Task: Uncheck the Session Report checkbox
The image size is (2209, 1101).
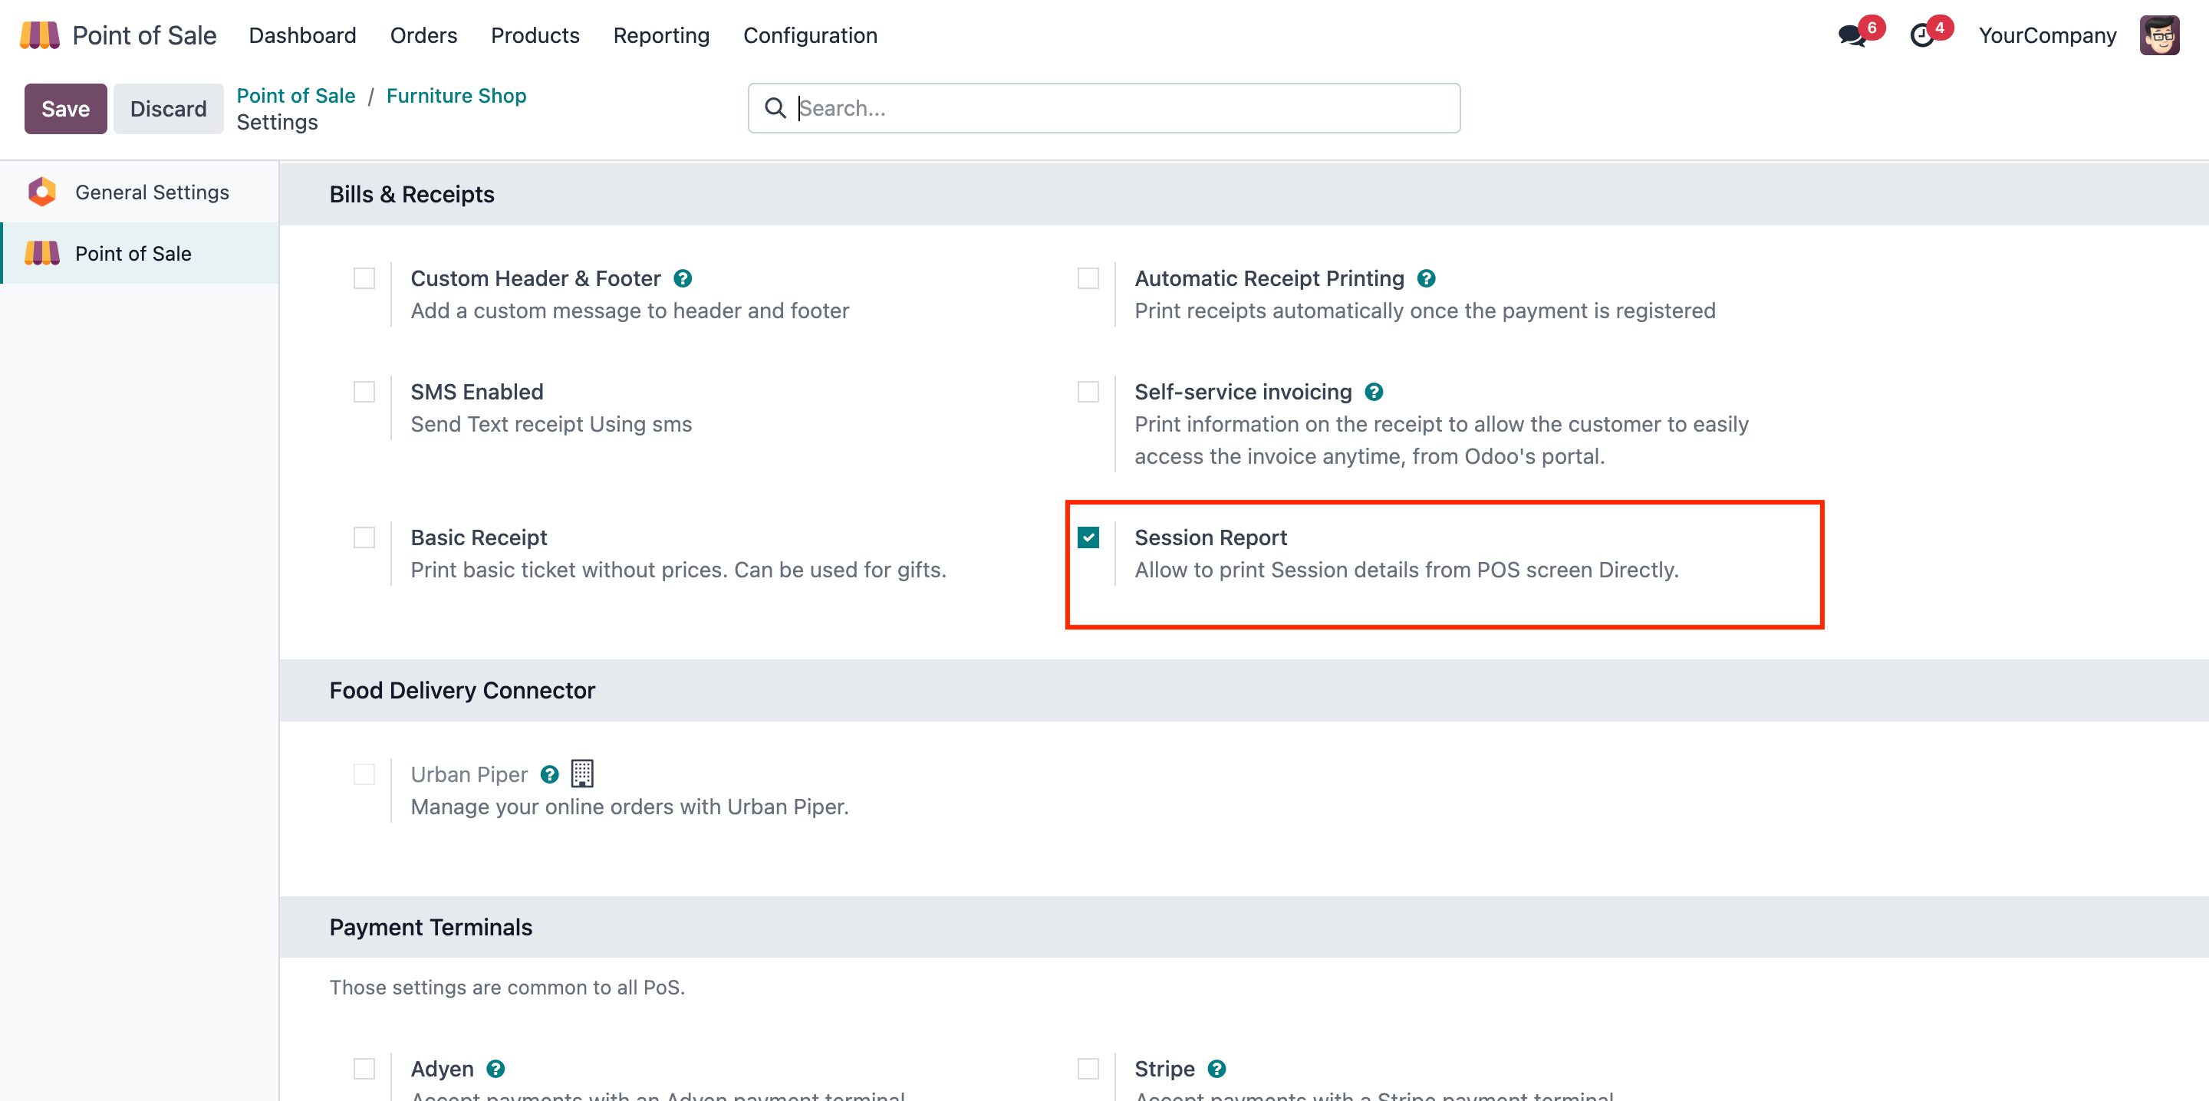Action: pos(1088,537)
